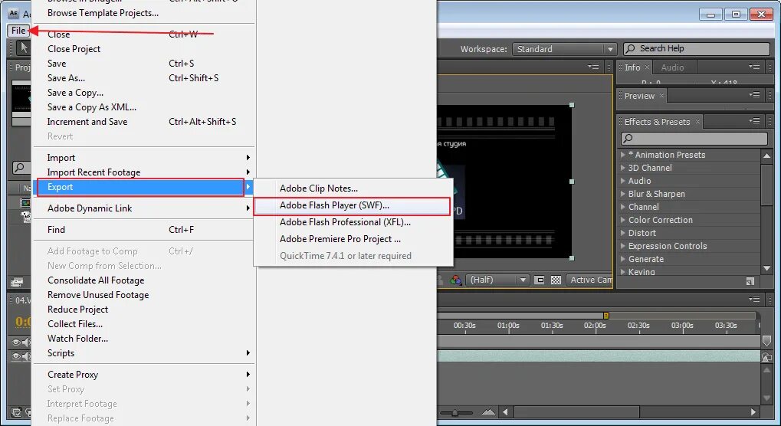Choose Adobe Clip Notes export option

(x=353, y=188)
